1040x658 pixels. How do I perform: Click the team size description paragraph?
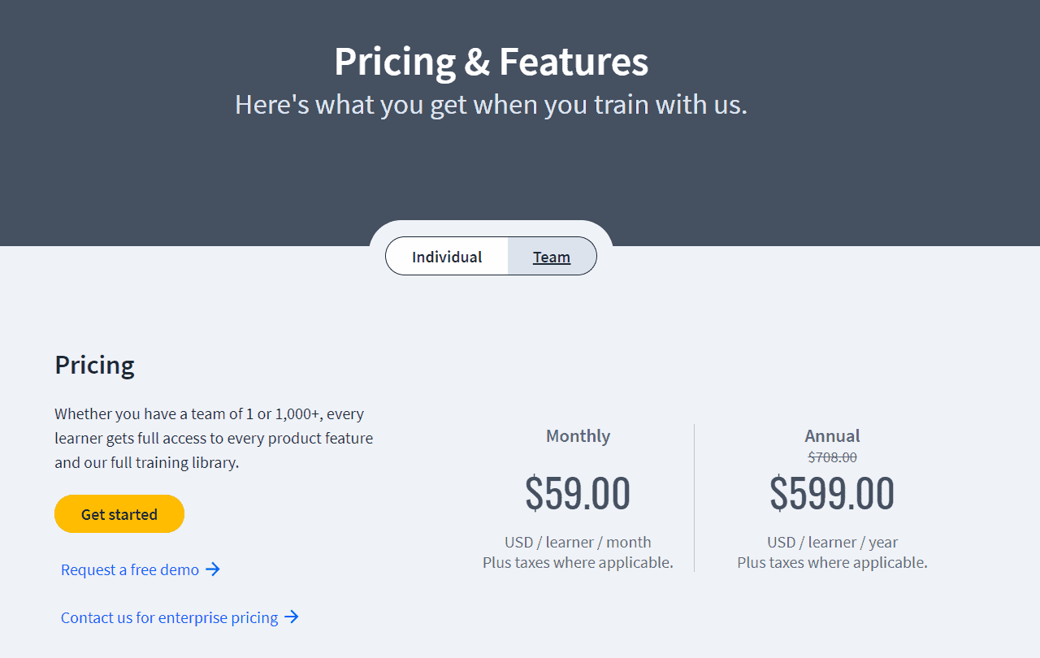coord(213,437)
